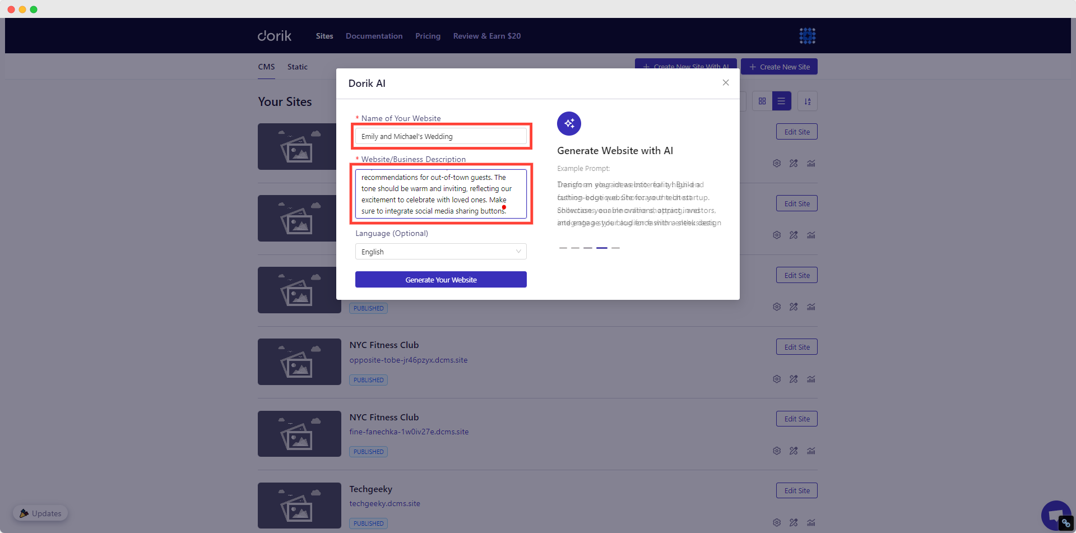This screenshot has width=1076, height=533.
Task: Switch to list view of sites
Action: pos(781,101)
